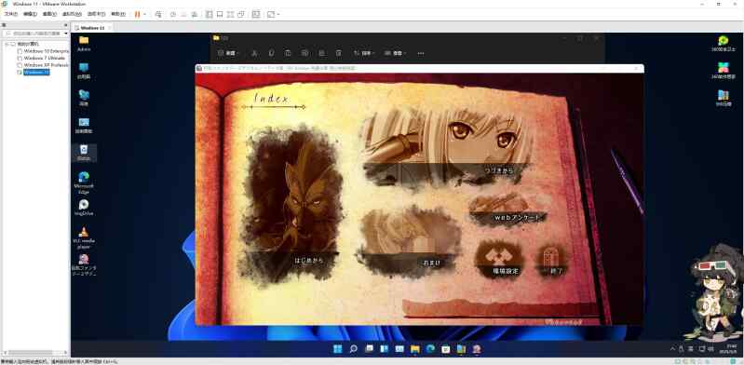Screen dimensions: 744x365
Task: Click the taskbar search magnifier icon
Action: (353, 349)
